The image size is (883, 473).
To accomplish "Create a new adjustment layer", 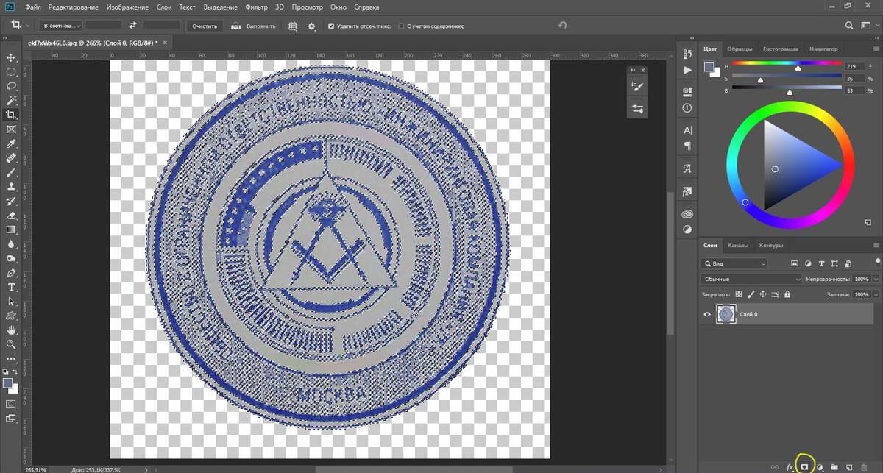I will pos(819,466).
